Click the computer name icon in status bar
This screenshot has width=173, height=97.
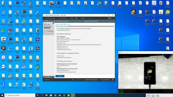[x=84, y=80]
